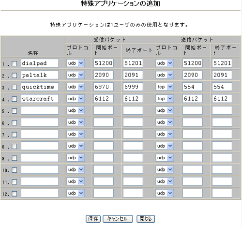This screenshot has width=242, height=227.
Task: Toggle the checkbox on empty row 7
Action: [15, 135]
